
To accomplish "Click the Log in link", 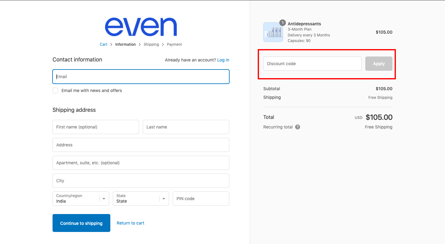I will (x=223, y=60).
